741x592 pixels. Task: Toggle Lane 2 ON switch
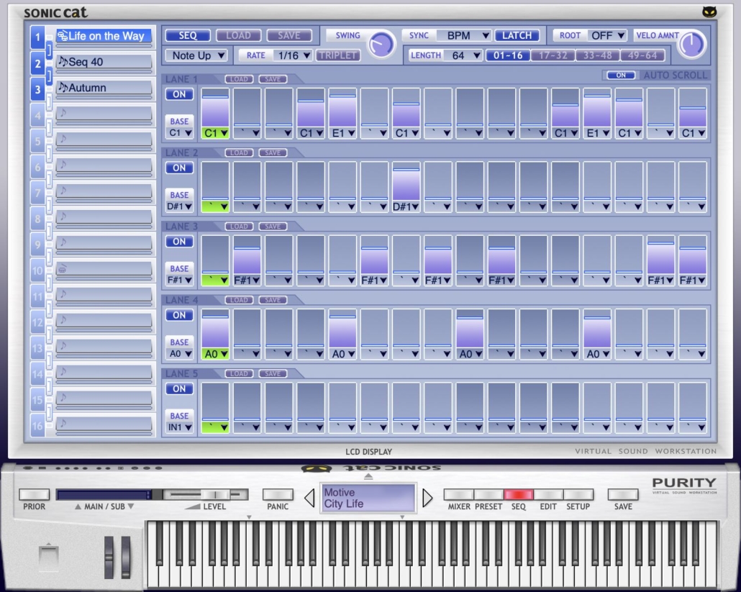point(178,168)
